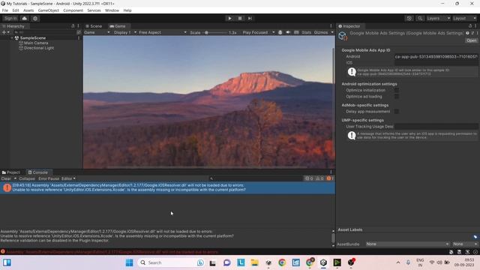The image size is (480, 270).
Task: Switch to the Project tab
Action: tap(10, 172)
